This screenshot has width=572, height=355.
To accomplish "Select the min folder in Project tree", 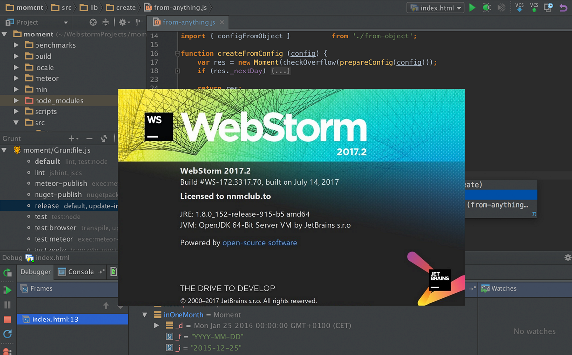I will point(36,89).
